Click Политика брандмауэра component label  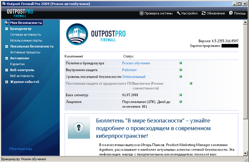(85, 63)
